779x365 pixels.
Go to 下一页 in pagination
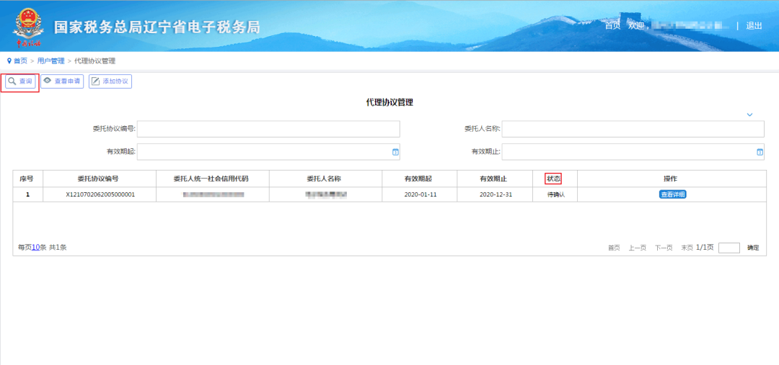(664, 248)
